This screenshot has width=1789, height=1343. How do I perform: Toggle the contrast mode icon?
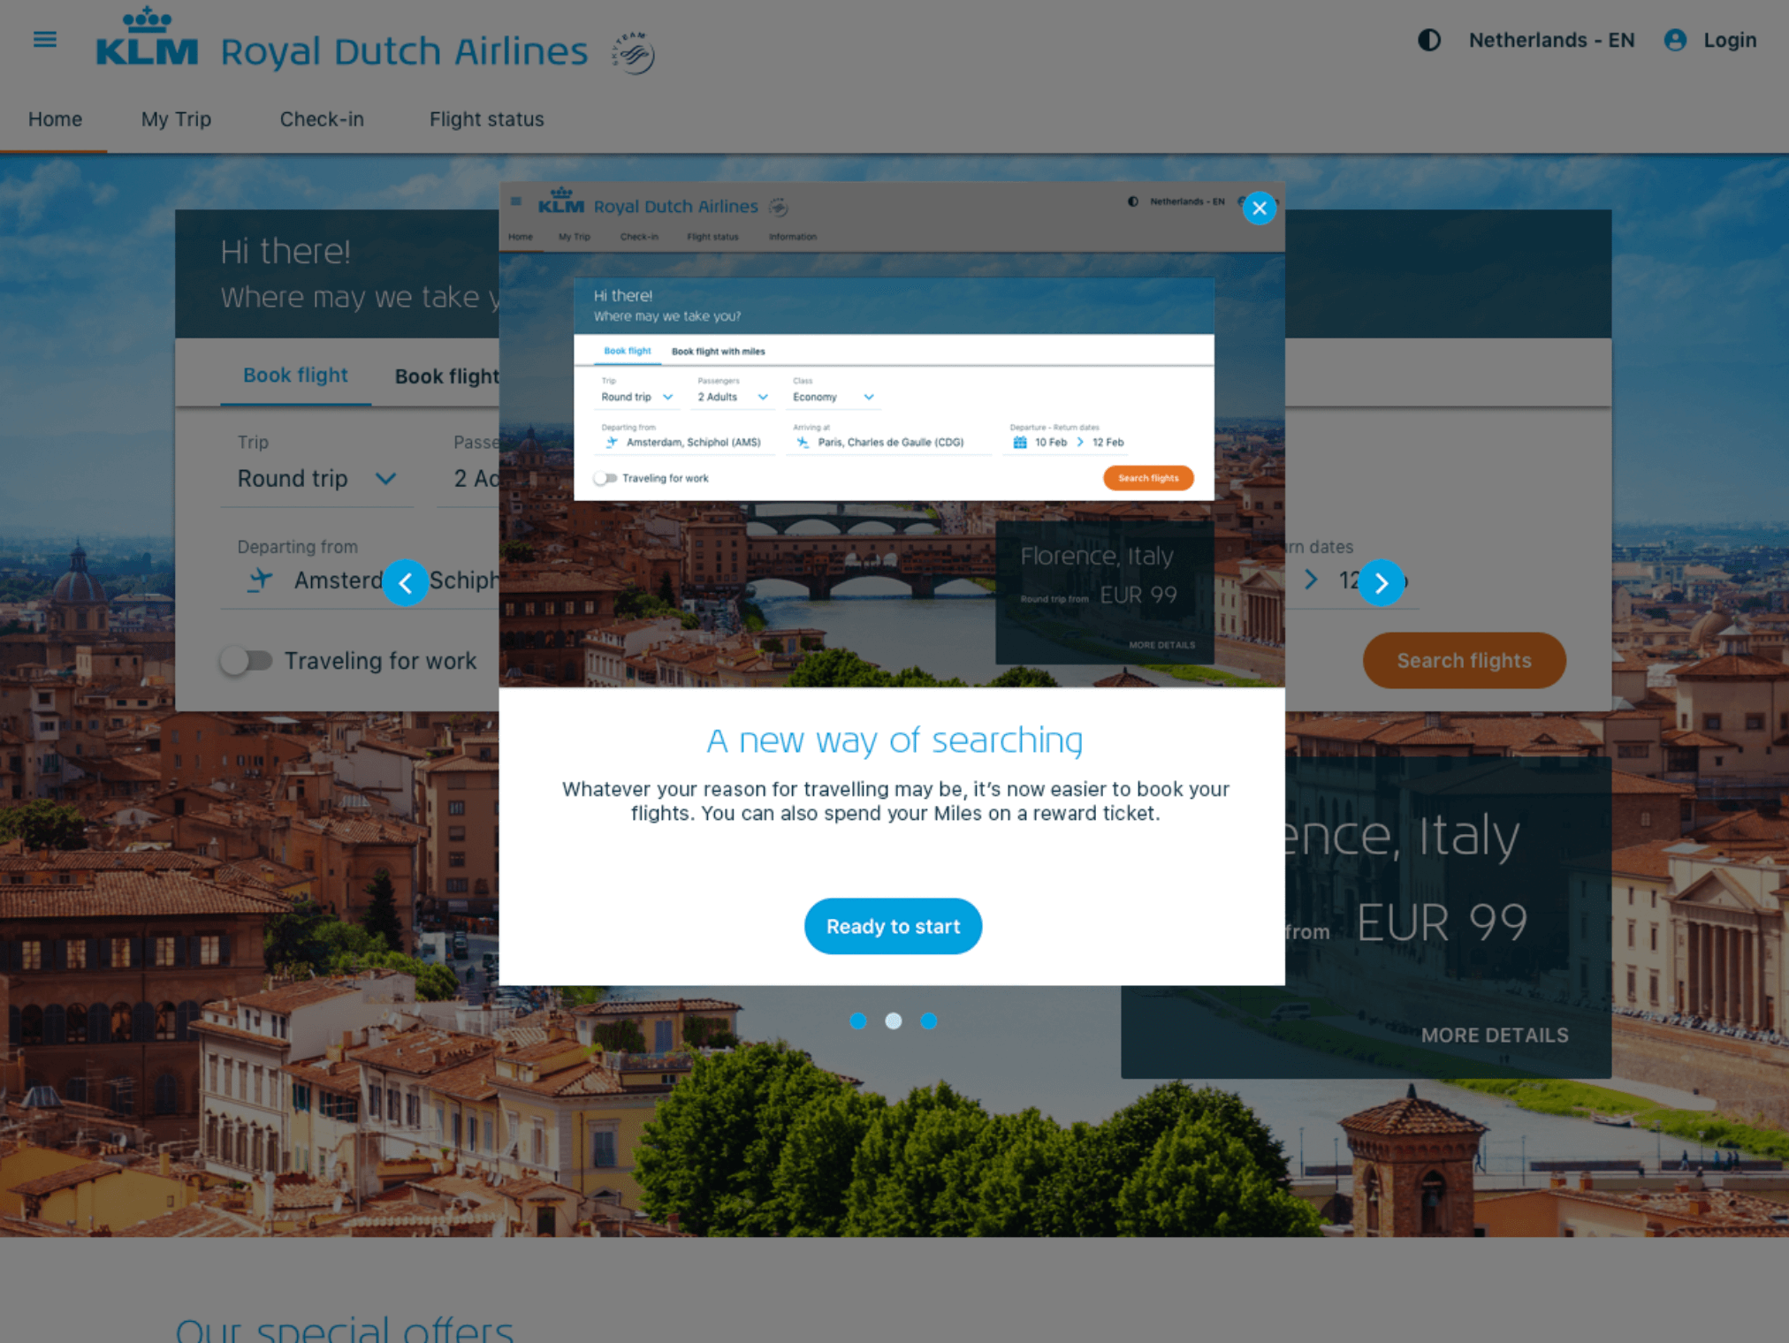(1428, 41)
